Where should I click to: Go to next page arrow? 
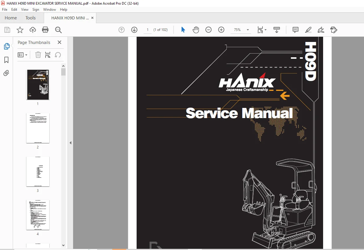pyautogui.click(x=134, y=30)
